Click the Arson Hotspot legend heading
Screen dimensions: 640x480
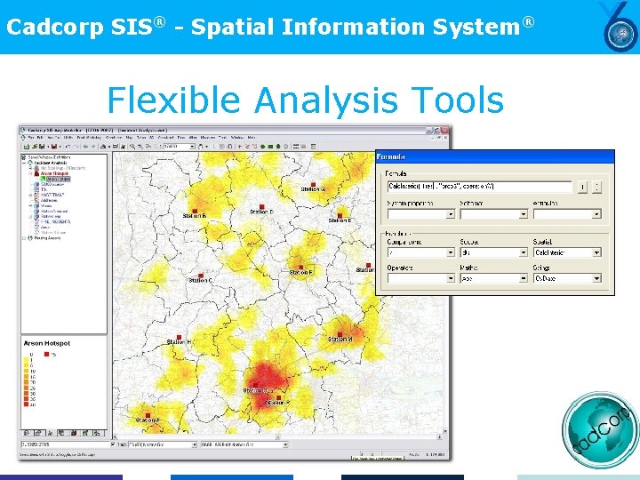tap(47, 343)
